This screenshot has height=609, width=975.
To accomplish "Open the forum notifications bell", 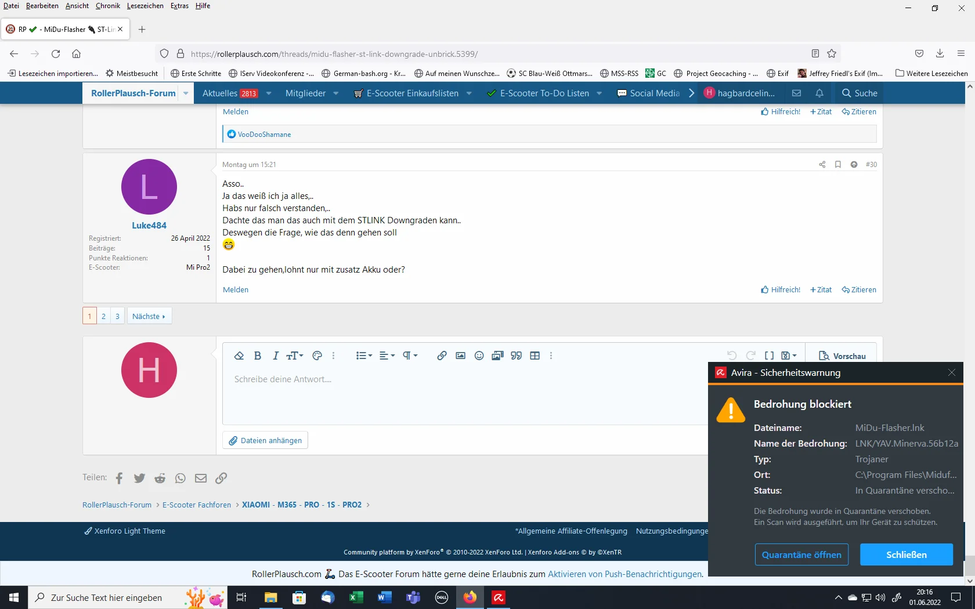I will click(819, 93).
